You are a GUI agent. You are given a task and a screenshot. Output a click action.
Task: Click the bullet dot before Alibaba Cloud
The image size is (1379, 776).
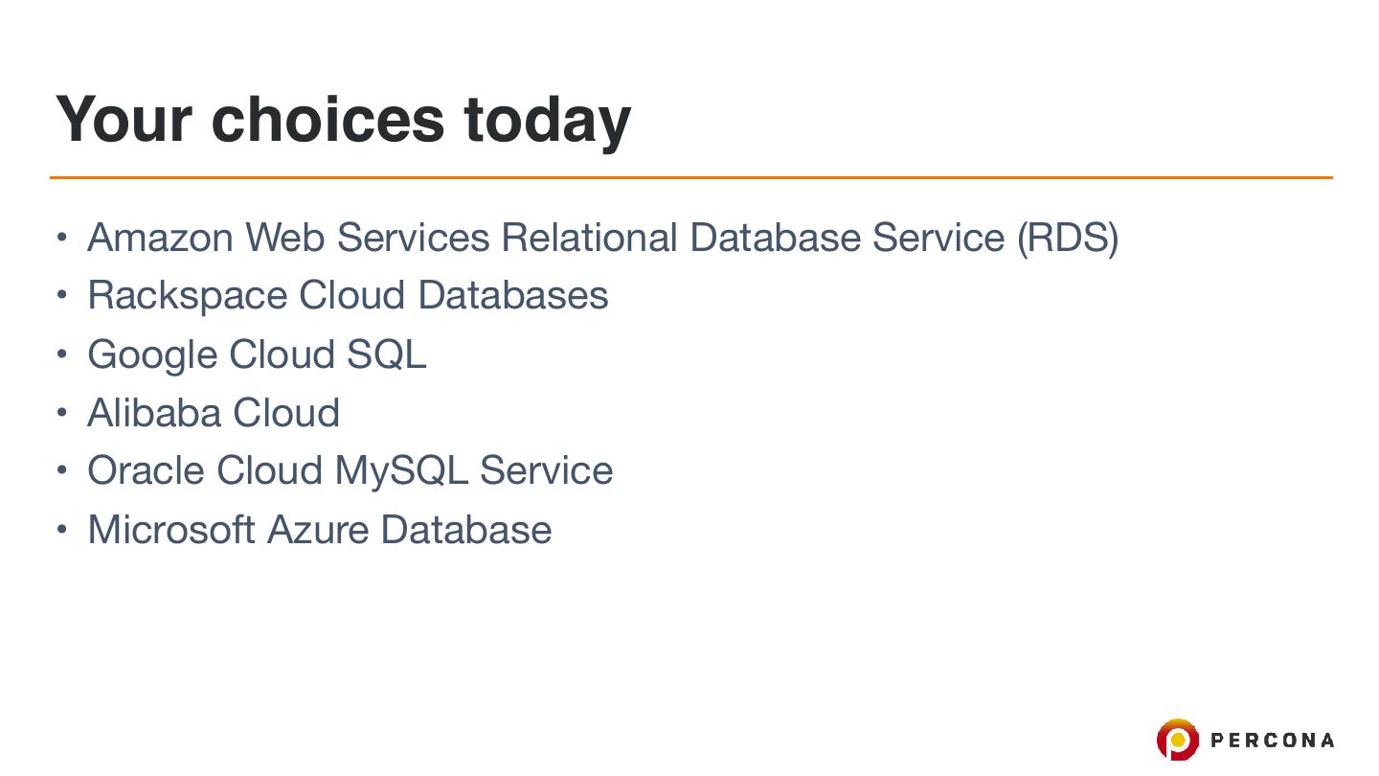62,413
